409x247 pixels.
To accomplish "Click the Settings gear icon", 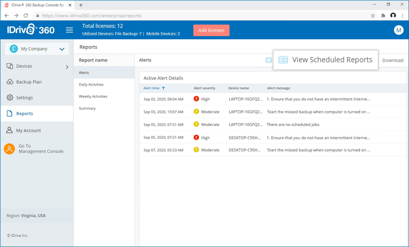I will 10,97.
